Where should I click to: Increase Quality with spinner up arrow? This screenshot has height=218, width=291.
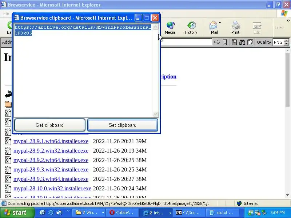point(287,40)
